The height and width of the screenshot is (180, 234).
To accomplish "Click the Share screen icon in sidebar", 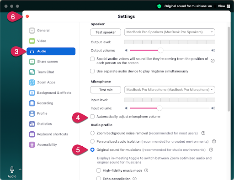I will [x=32, y=62].
